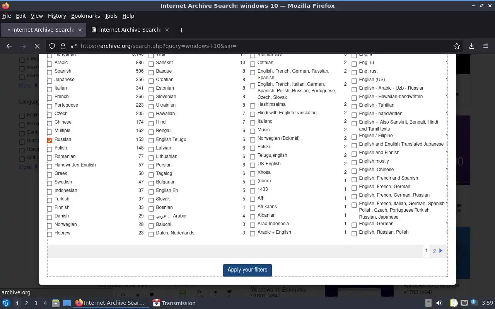Switch to workspace 2

point(26,303)
